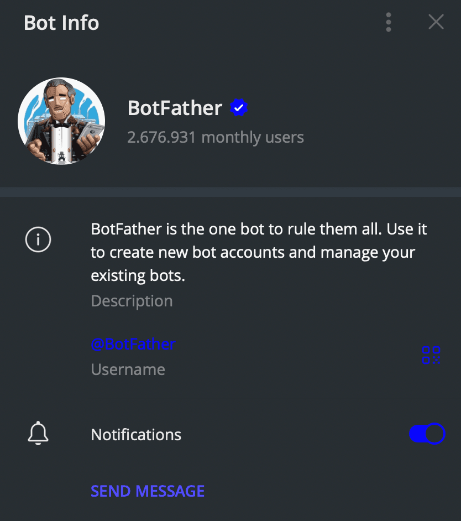Open the three-dot more options menu
Image resolution: width=461 pixels, height=521 pixels.
[x=389, y=22]
